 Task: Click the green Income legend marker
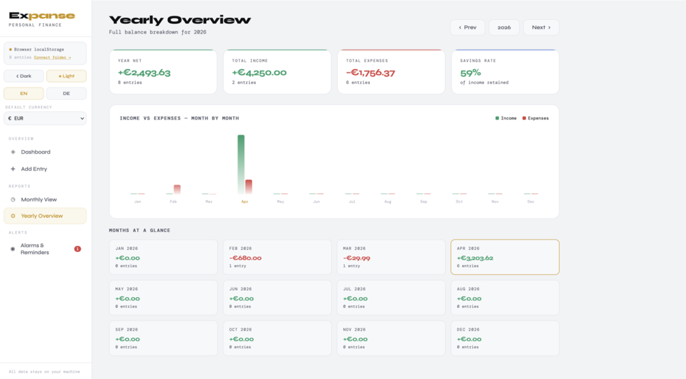point(497,118)
